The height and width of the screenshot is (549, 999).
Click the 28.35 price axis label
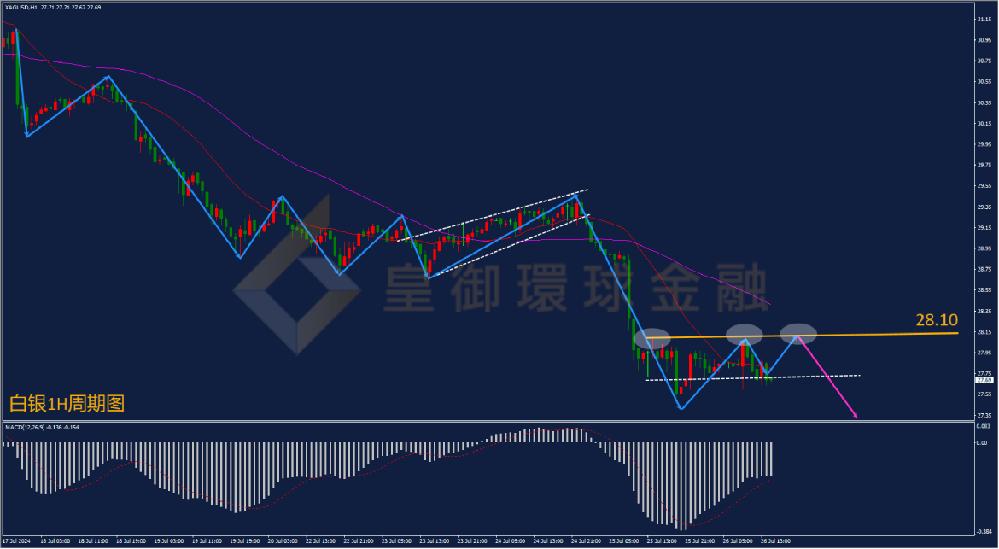(x=984, y=312)
